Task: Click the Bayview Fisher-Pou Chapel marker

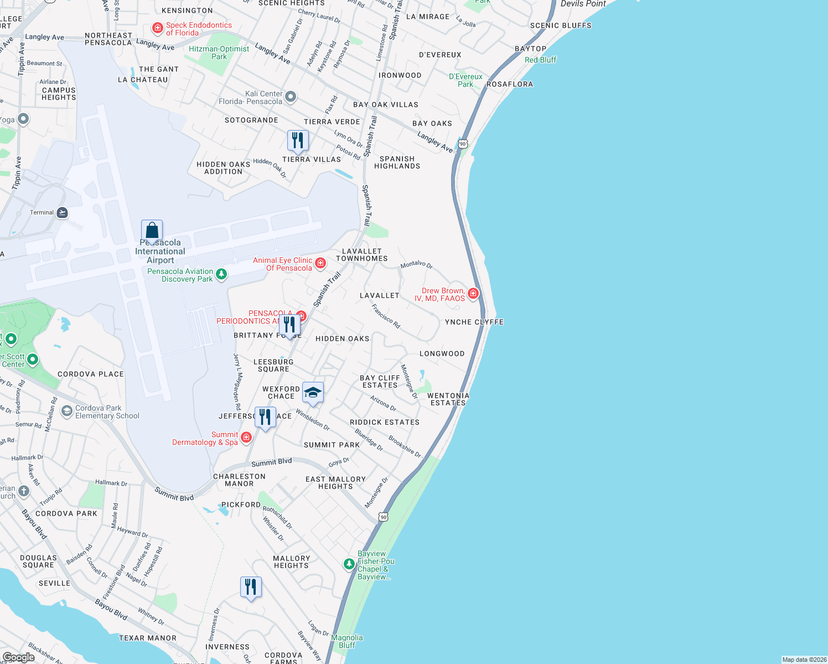Action: [349, 564]
